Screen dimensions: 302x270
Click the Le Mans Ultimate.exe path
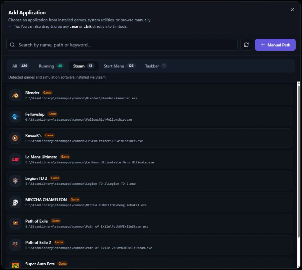tap(90, 162)
